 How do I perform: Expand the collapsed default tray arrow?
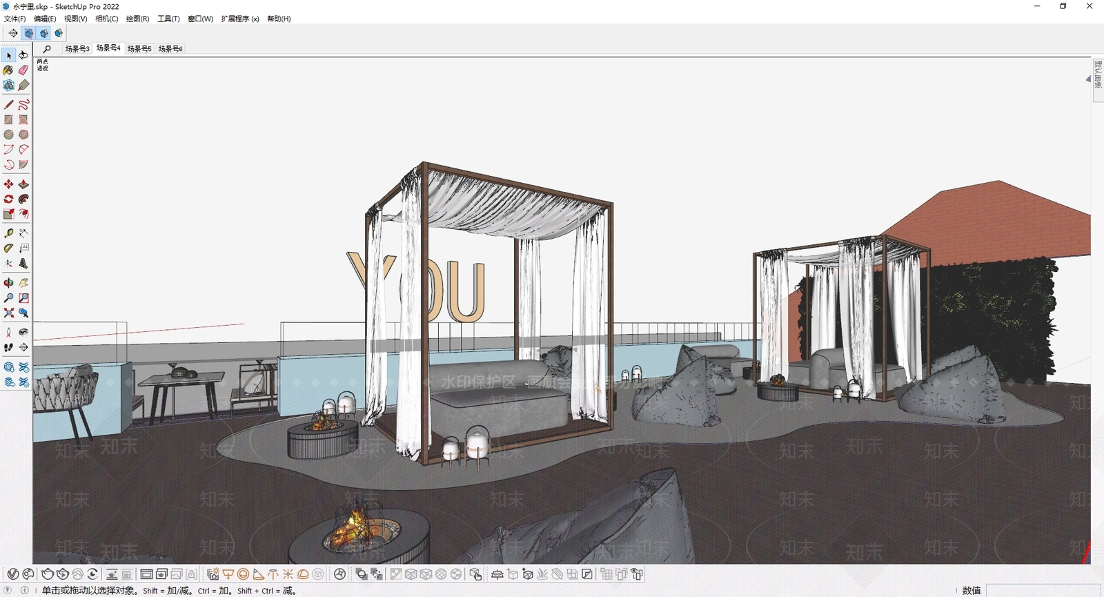click(1088, 79)
